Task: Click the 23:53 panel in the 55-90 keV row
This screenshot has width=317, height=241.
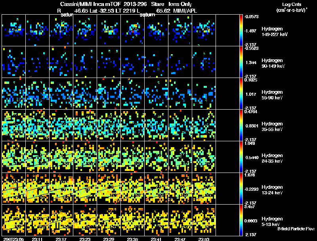Action: point(204,94)
